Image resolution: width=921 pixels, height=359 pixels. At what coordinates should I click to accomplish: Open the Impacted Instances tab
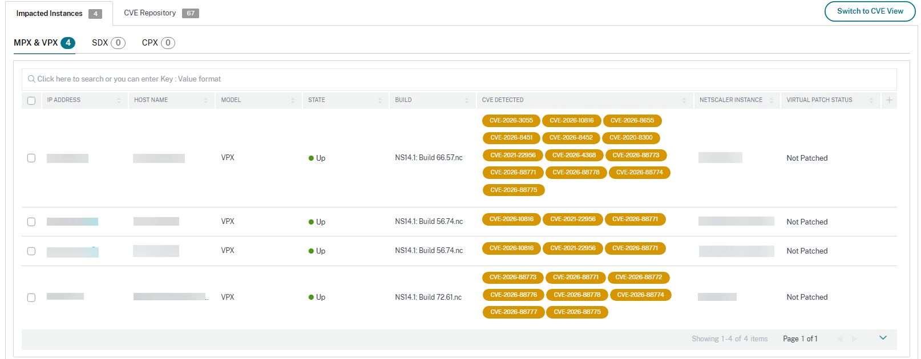coord(59,14)
